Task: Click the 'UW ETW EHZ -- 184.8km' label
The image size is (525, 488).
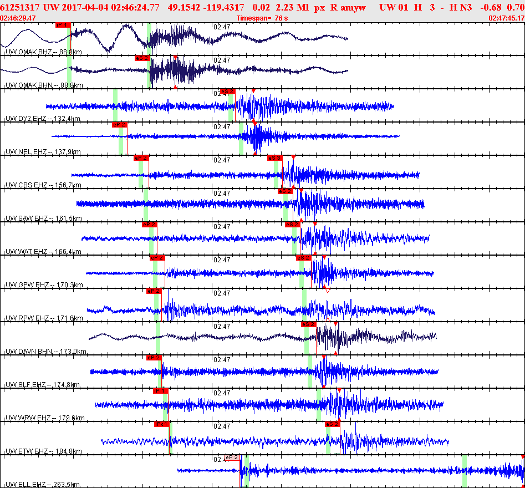Action: pyautogui.click(x=44, y=451)
